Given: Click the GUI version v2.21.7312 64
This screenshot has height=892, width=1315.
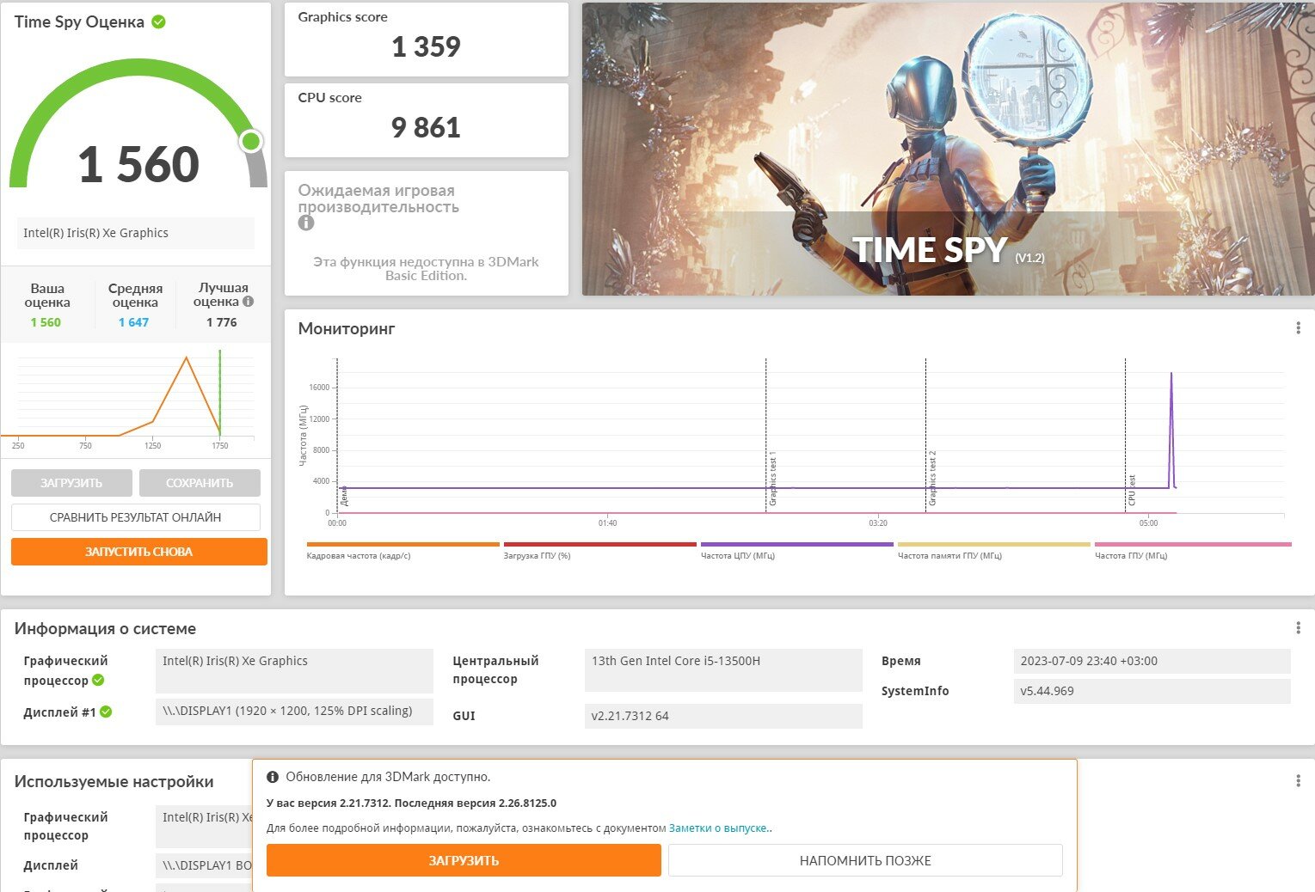Looking at the screenshot, I should point(723,716).
